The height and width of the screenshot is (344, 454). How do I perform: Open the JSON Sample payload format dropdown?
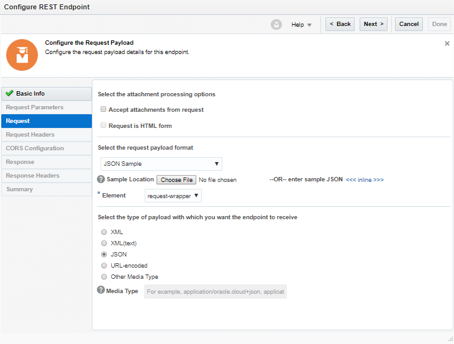click(x=161, y=164)
